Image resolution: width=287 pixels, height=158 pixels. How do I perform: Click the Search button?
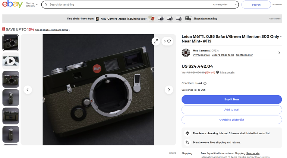click(256, 4)
